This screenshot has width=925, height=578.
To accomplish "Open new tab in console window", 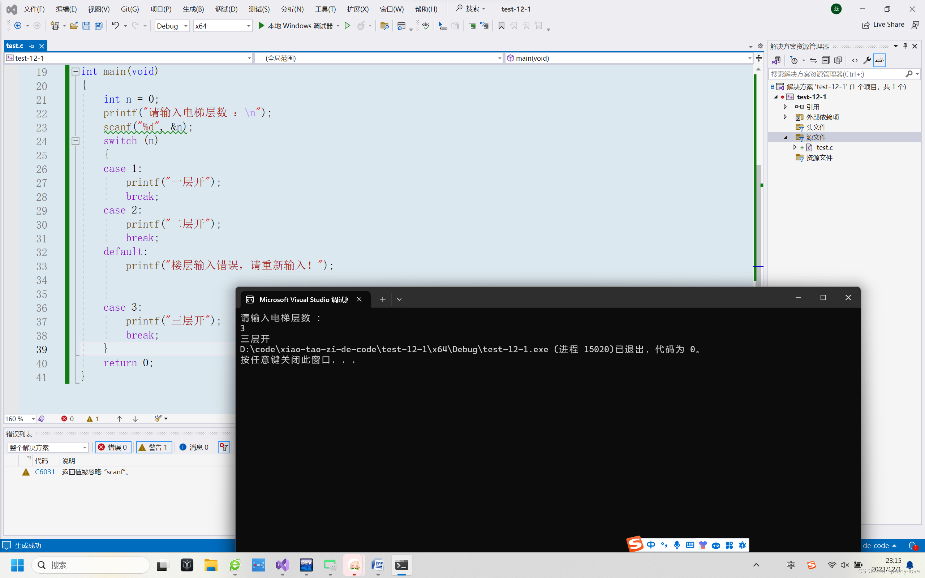I will click(383, 299).
